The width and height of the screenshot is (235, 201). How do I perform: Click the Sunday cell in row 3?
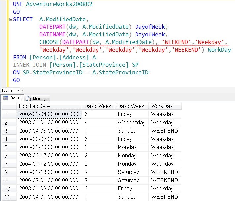[132, 131]
